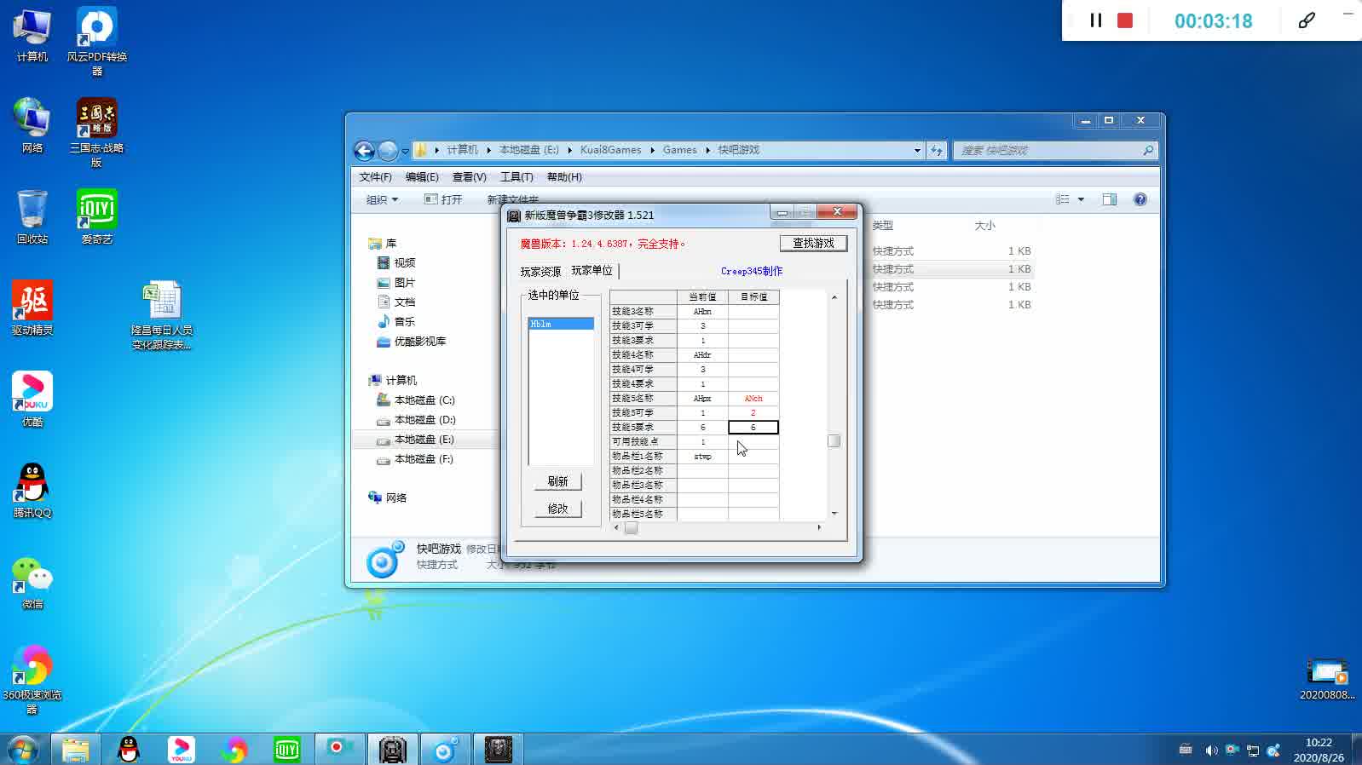Open the 编辑(E) menu in Explorer
The width and height of the screenshot is (1362, 765).
422,177
